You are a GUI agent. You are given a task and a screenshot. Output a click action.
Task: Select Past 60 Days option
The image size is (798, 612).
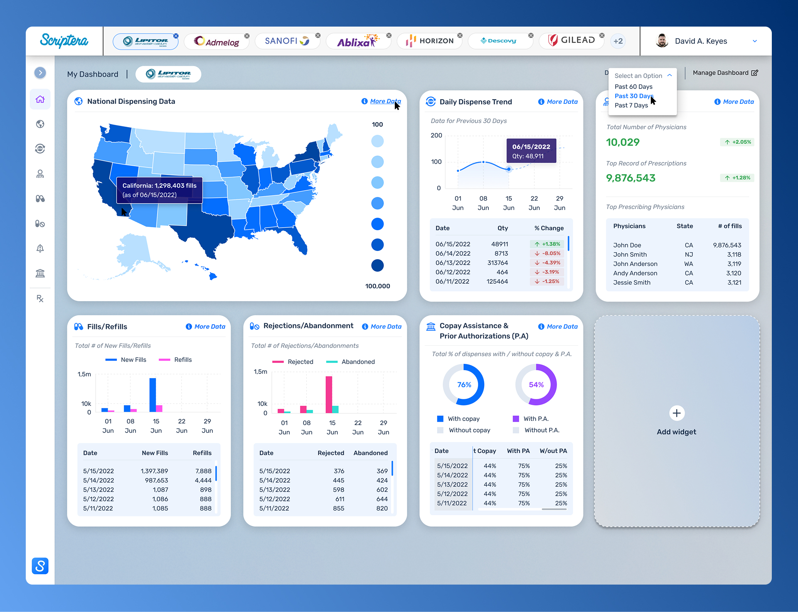tap(633, 86)
